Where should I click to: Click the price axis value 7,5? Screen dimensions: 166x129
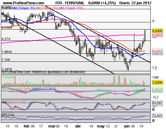click(x=155, y=68)
